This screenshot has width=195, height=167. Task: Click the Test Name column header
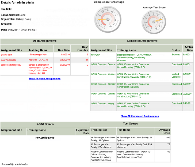point(124,130)
